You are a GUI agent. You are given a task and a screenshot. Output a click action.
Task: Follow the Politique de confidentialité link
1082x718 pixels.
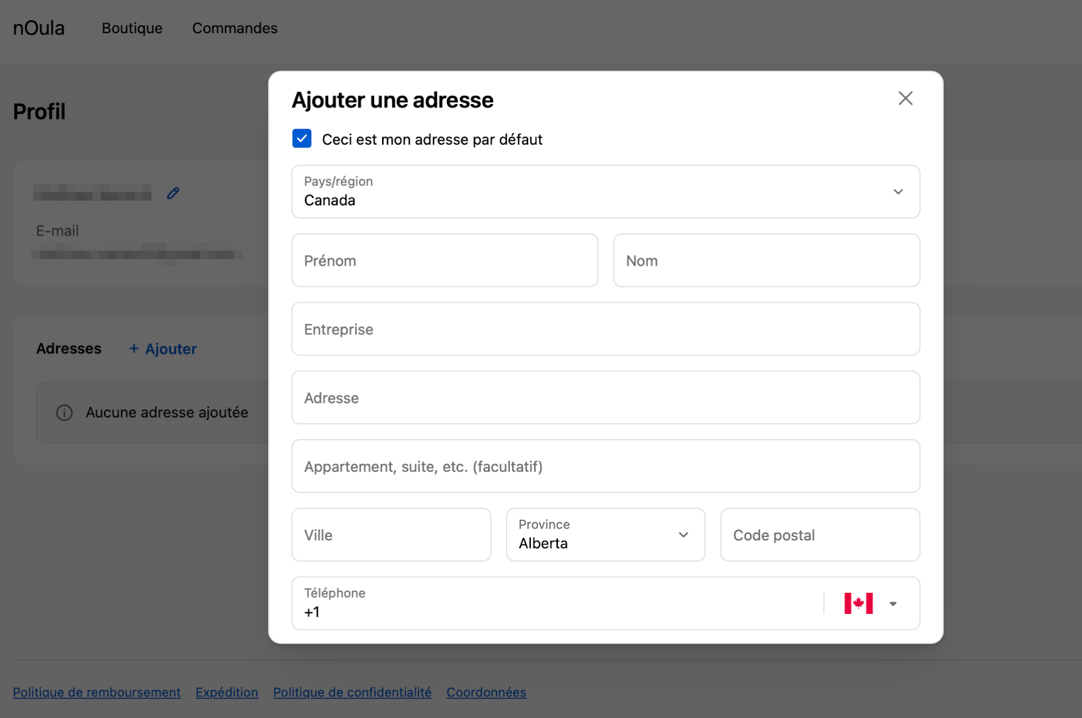click(x=352, y=692)
